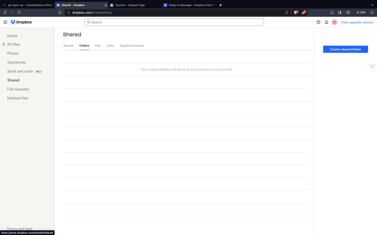The height and width of the screenshot is (235, 377).
Task: Switch to go-team-up Constellations Fitness tab
Action: click(x=27, y=5)
